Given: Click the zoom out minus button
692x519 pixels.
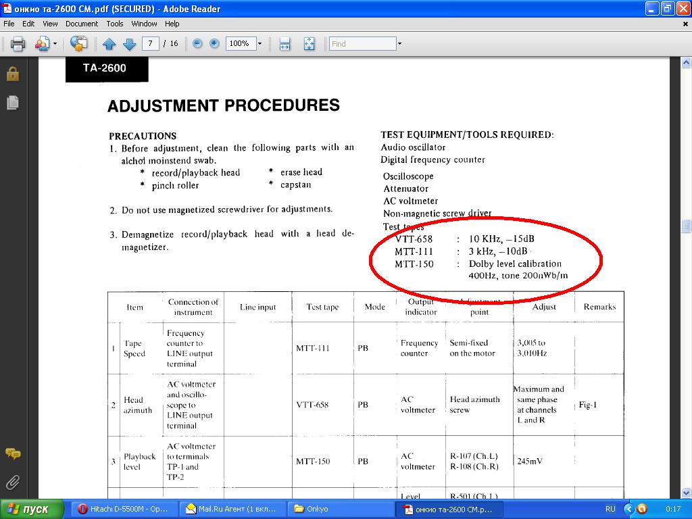Looking at the screenshot, I should [x=197, y=43].
